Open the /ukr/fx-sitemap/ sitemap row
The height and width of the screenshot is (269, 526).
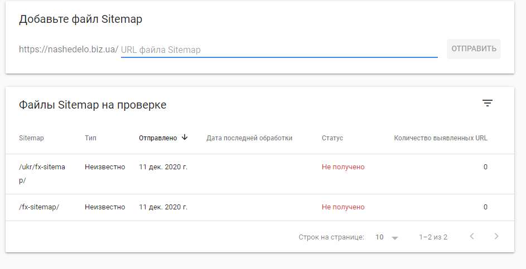[x=259, y=174]
